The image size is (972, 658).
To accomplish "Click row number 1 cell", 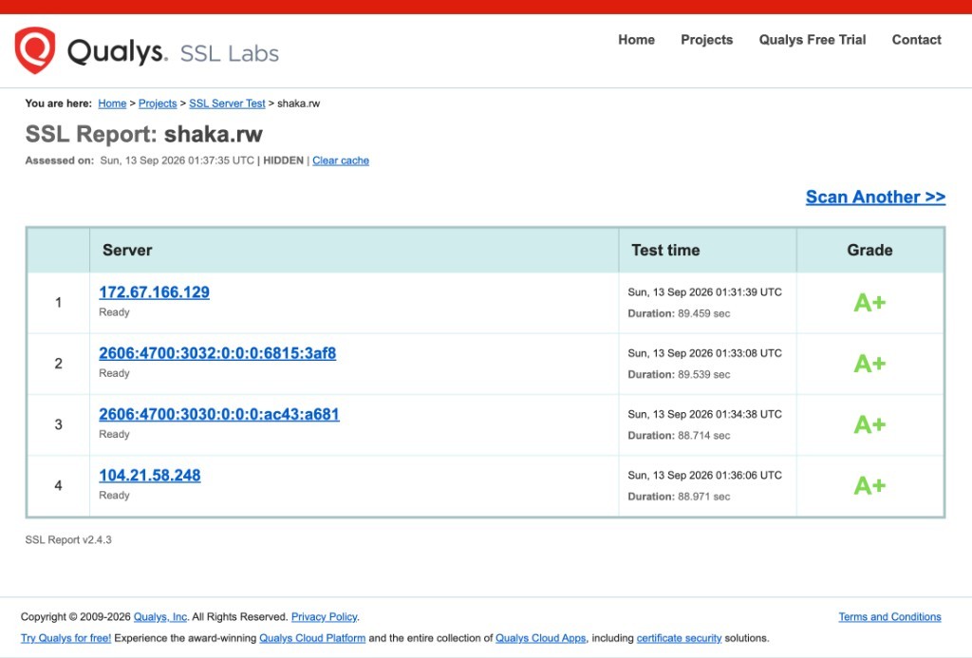I will [58, 303].
